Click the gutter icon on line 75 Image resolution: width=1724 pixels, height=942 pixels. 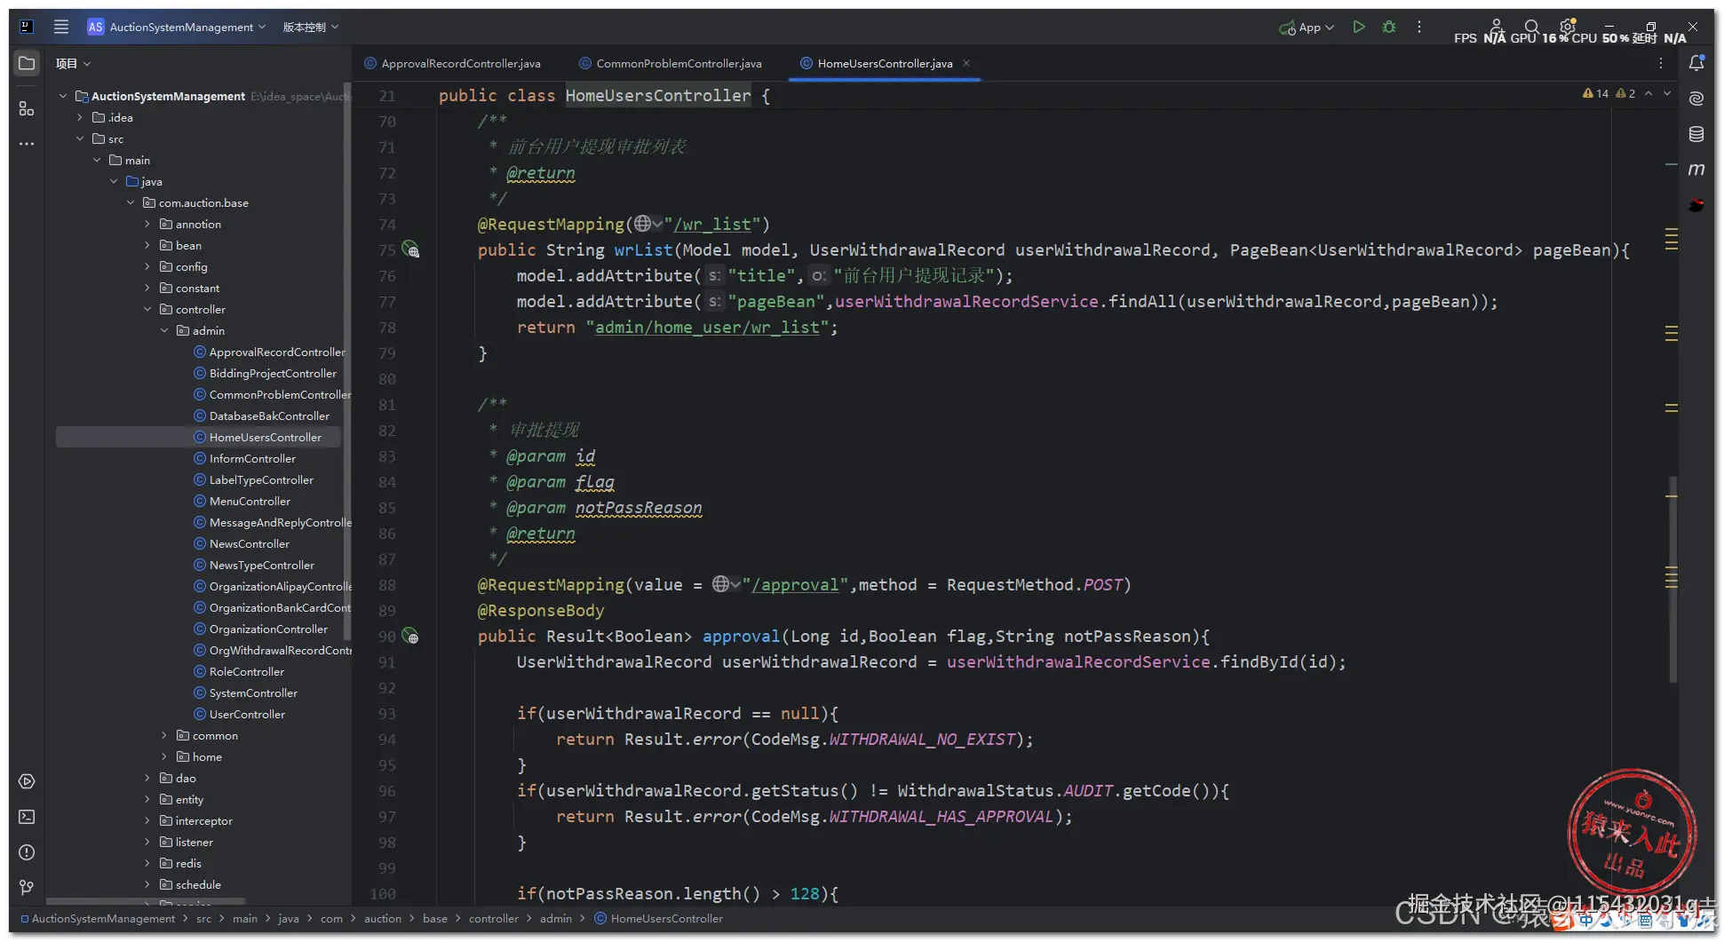coord(410,249)
